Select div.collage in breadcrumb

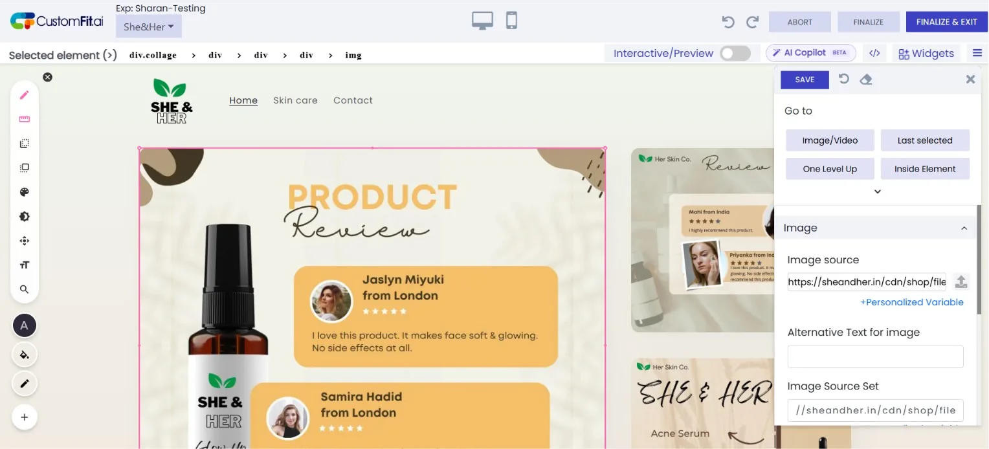153,55
